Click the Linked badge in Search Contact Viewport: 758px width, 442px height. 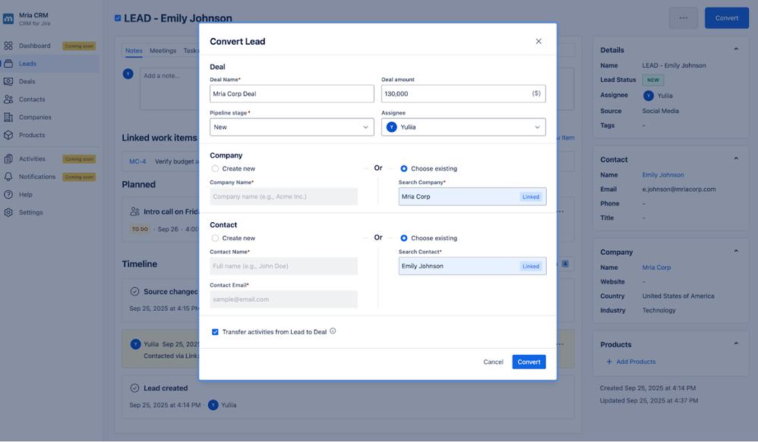pos(530,266)
